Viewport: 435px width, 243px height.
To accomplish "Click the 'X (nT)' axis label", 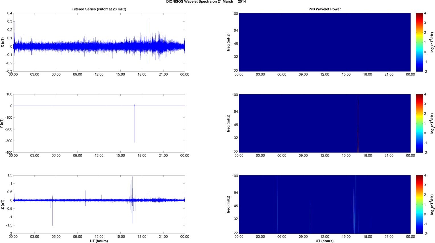I will 3,42.
